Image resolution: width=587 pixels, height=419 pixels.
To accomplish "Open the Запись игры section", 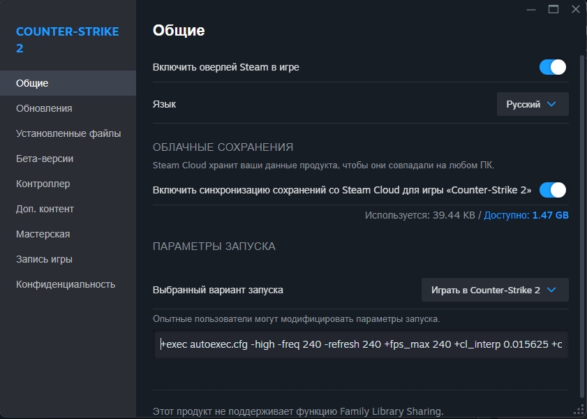I will pyautogui.click(x=44, y=259).
